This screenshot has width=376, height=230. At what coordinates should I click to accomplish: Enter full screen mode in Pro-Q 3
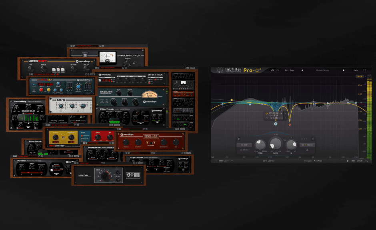pyautogui.click(x=364, y=70)
